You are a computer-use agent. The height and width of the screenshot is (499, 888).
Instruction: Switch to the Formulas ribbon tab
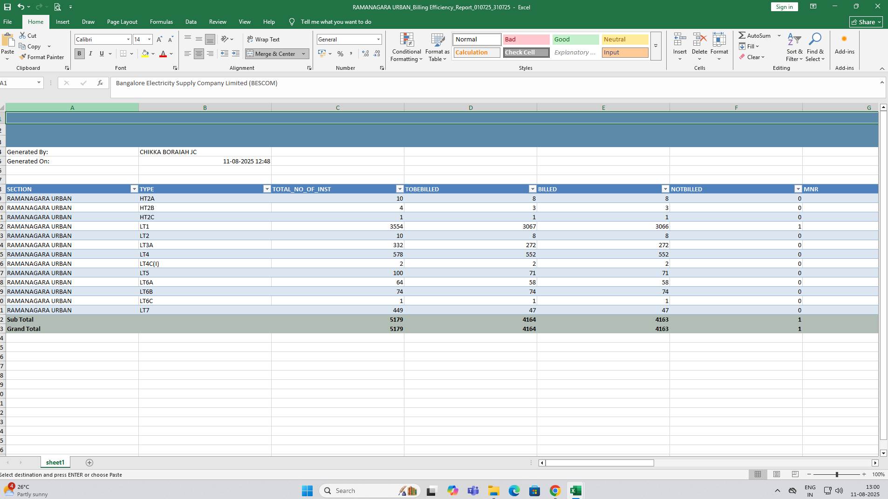pyautogui.click(x=161, y=22)
